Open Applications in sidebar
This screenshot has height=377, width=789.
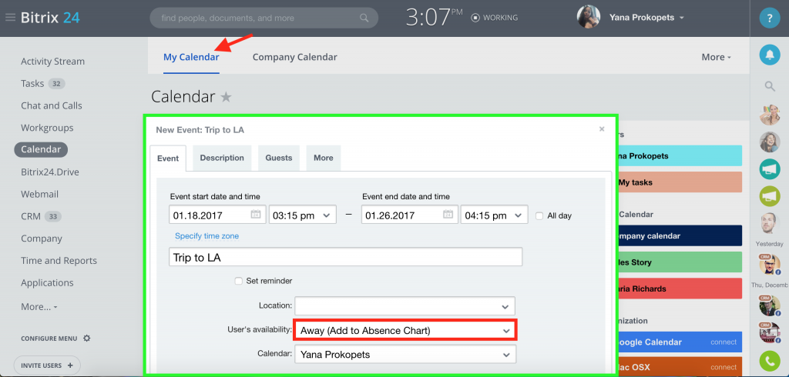(x=47, y=282)
